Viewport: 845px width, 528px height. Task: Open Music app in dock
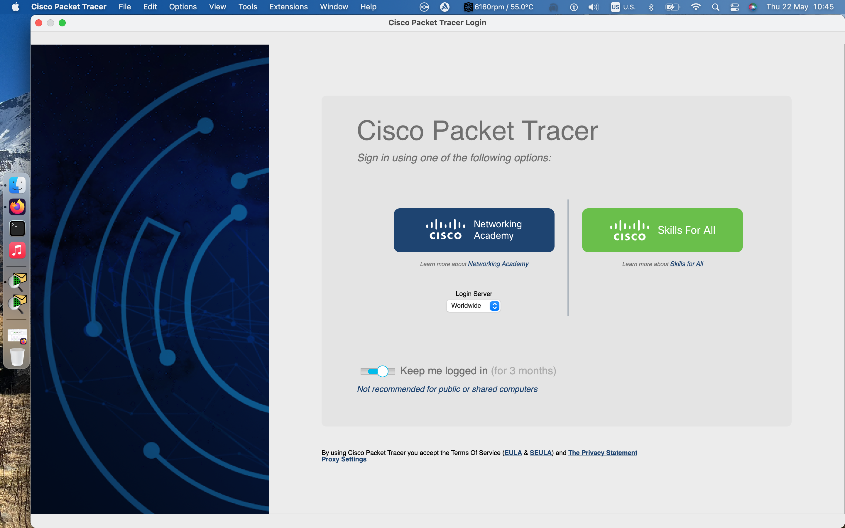[17, 251]
